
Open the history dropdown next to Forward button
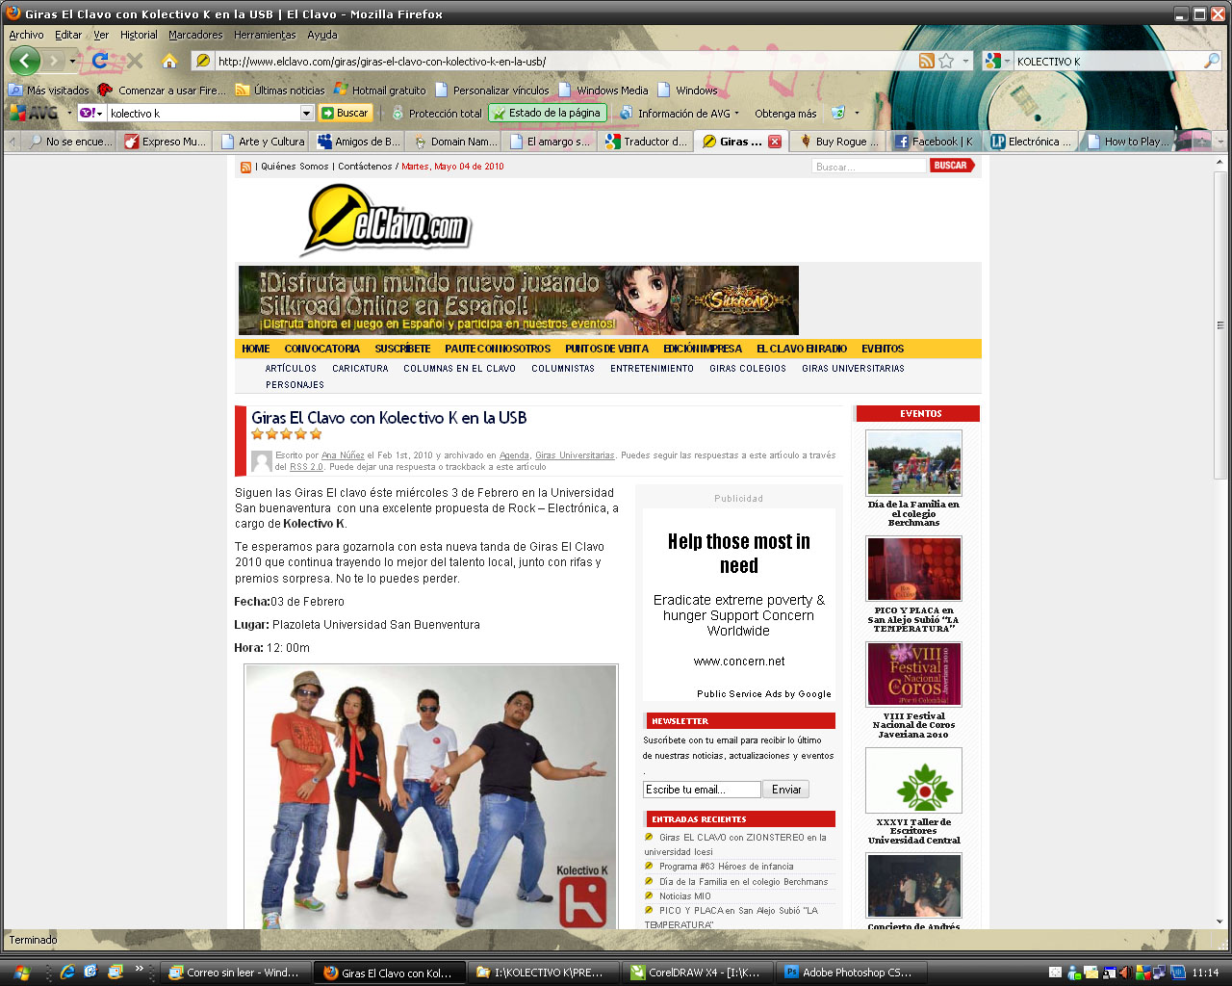click(72, 61)
